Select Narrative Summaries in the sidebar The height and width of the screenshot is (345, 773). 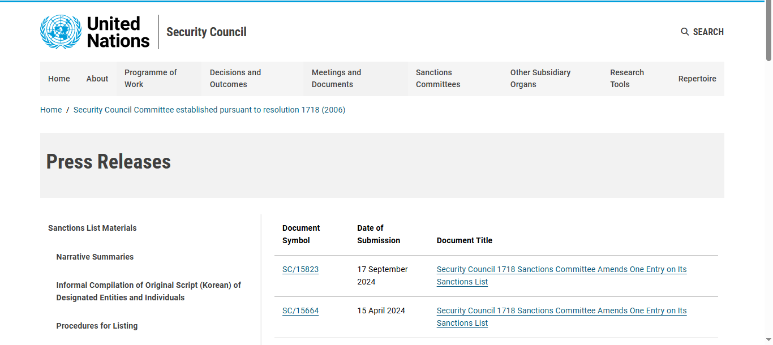coord(95,257)
